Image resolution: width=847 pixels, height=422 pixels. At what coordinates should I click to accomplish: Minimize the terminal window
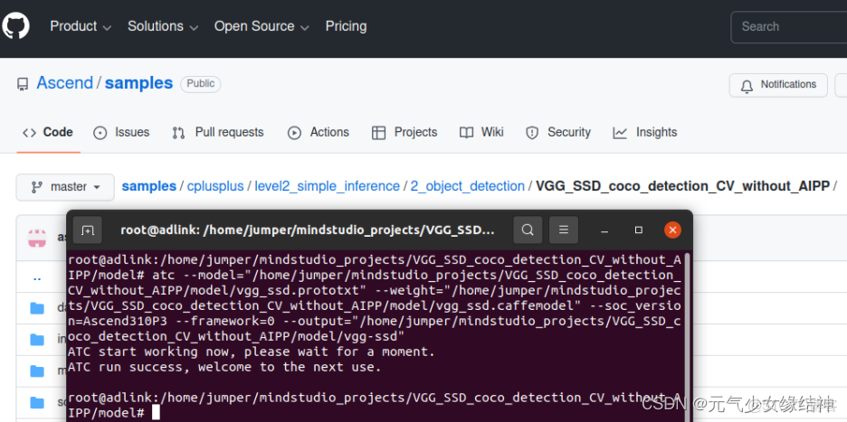(605, 230)
